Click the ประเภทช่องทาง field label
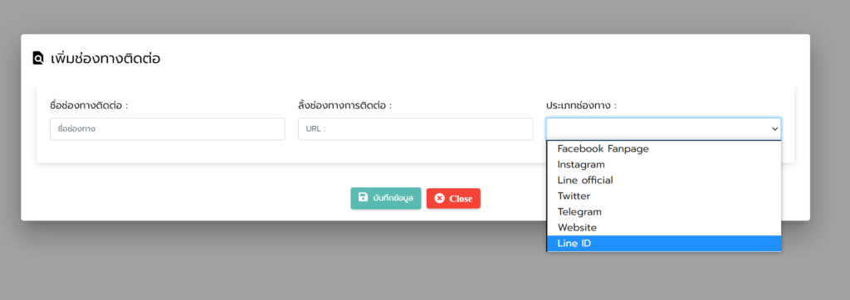The height and width of the screenshot is (300, 850). (581, 105)
